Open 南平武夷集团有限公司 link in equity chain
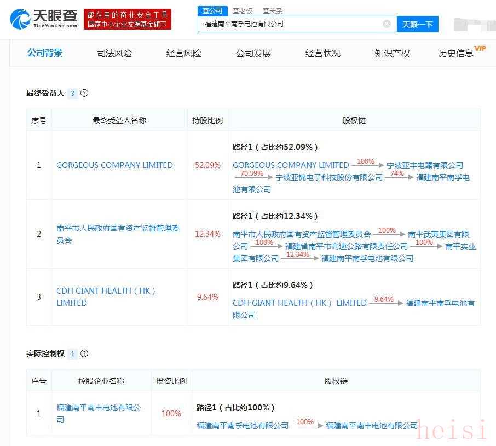Viewport: 496px width, 446px height. (x=439, y=234)
